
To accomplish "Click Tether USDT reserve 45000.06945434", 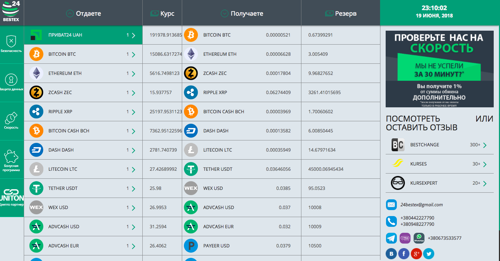I will (x=326, y=169).
